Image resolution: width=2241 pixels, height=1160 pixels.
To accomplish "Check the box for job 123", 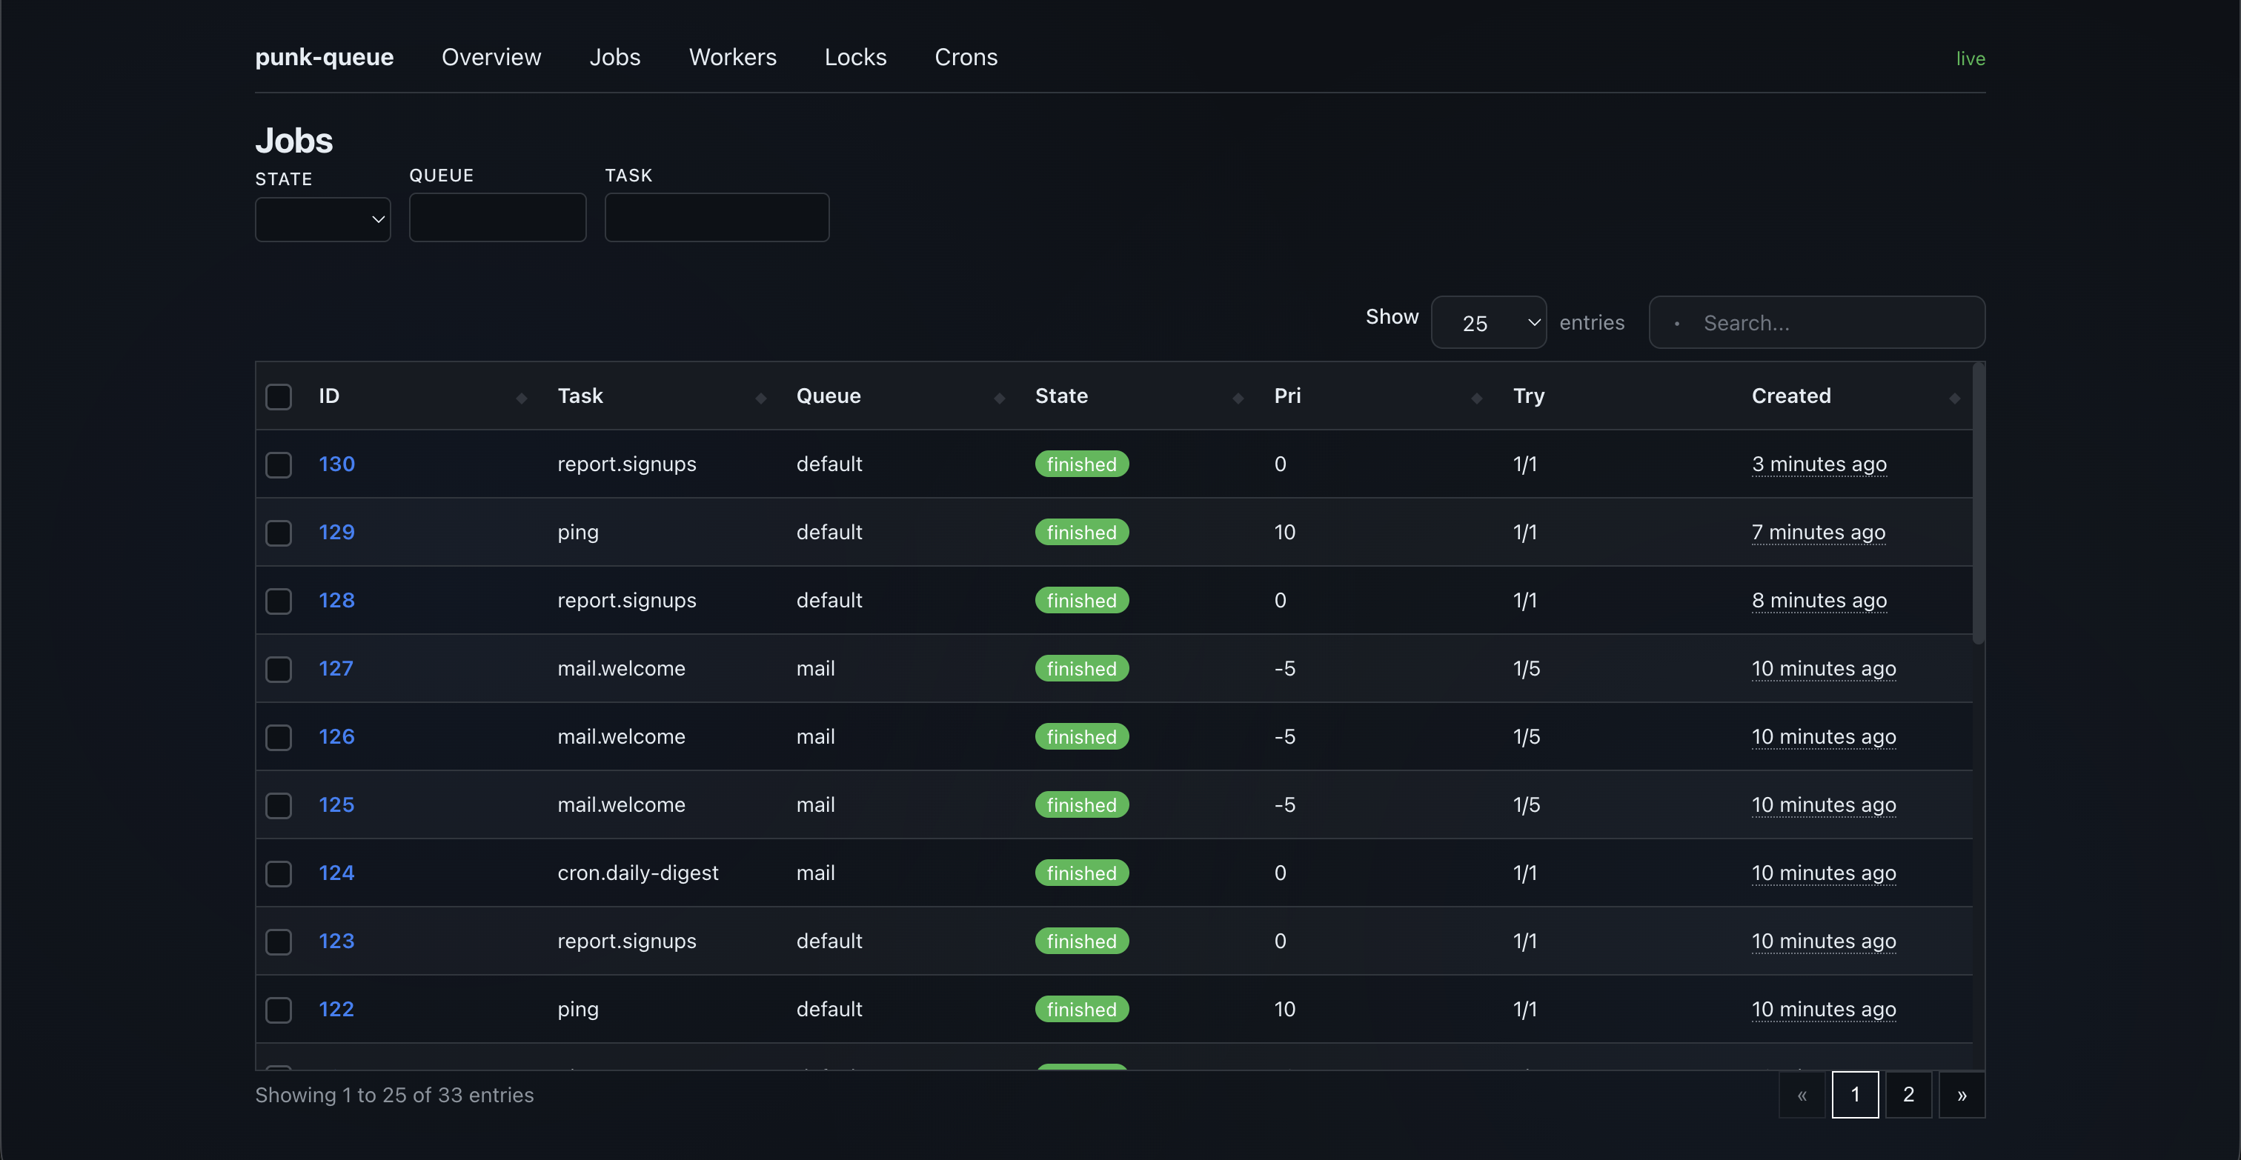I will click(x=279, y=941).
